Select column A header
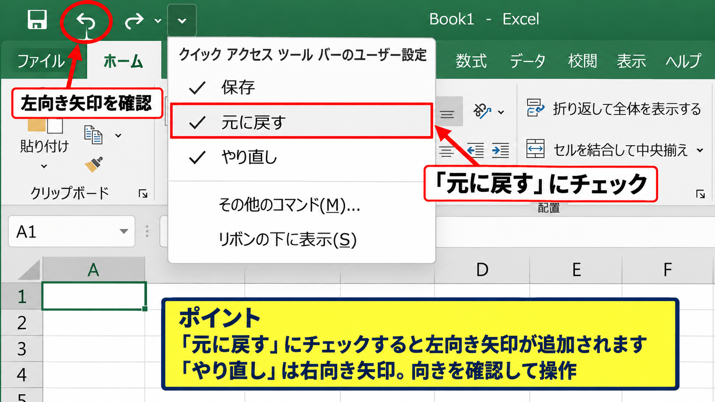715x402 pixels. coord(94,270)
